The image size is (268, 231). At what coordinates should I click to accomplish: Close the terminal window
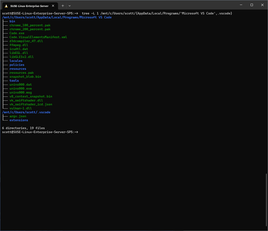pyautogui.click(x=262, y=5)
